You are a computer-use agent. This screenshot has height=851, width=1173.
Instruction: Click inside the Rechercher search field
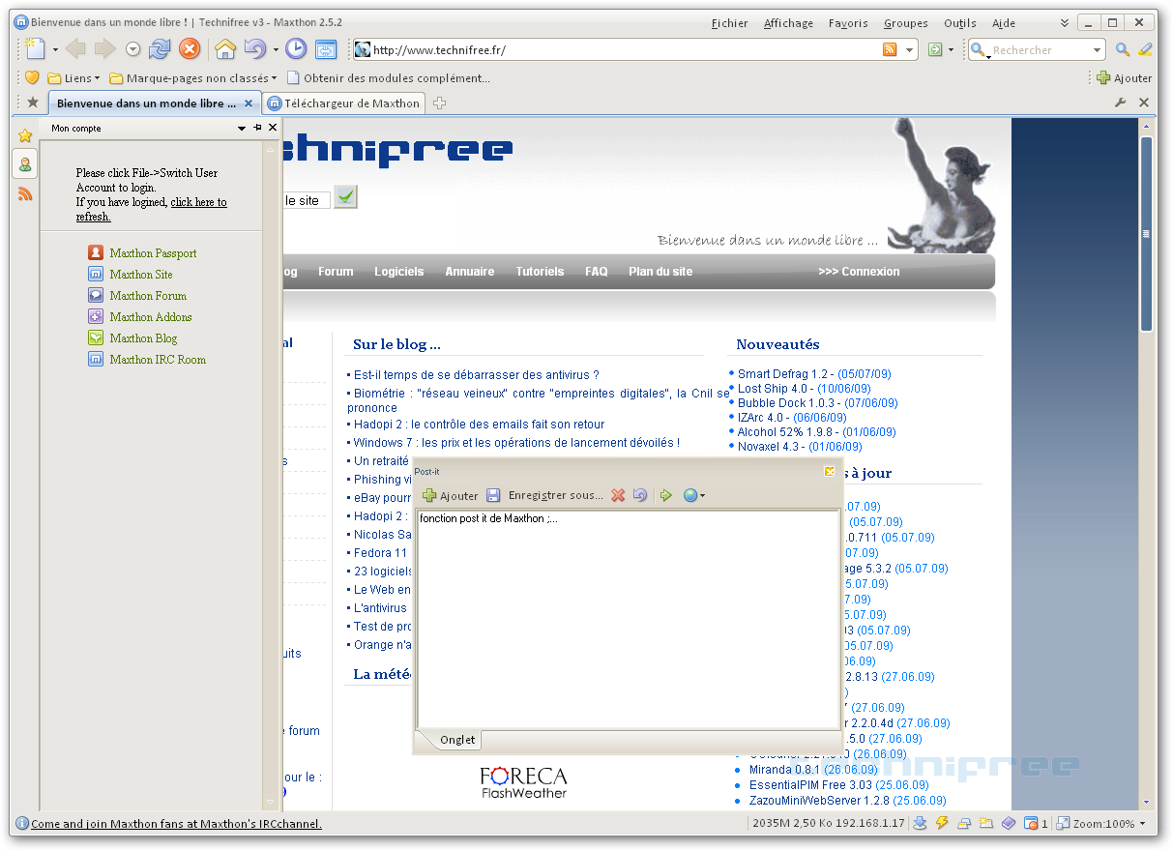coord(1040,50)
